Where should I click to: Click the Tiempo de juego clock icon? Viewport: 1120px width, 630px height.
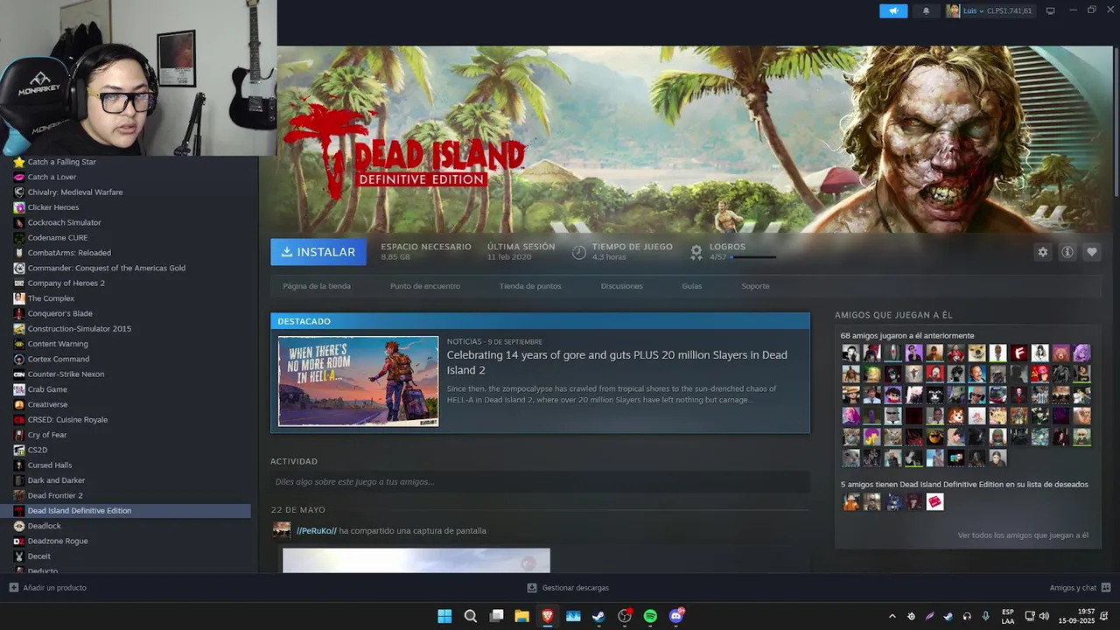click(x=579, y=252)
